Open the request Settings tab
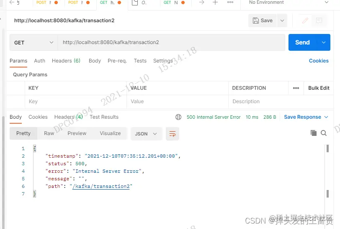 click(x=163, y=61)
